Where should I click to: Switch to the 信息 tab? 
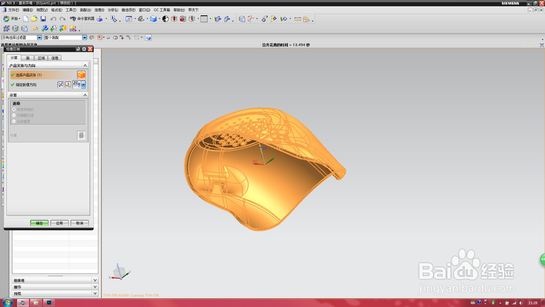pos(55,58)
